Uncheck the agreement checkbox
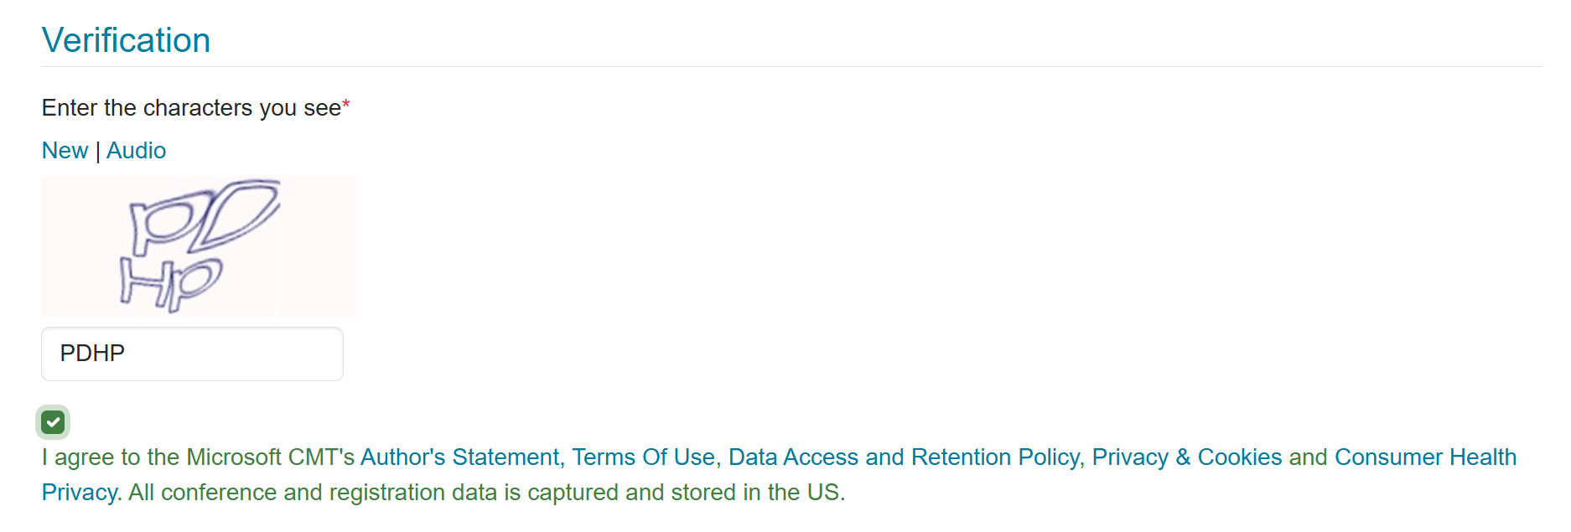The width and height of the screenshot is (1571, 532). 53,422
